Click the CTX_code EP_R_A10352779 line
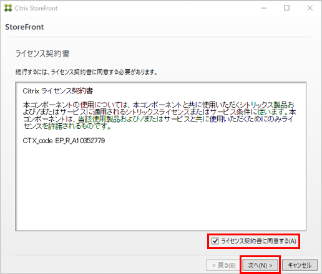322x274 pixels. (64, 141)
